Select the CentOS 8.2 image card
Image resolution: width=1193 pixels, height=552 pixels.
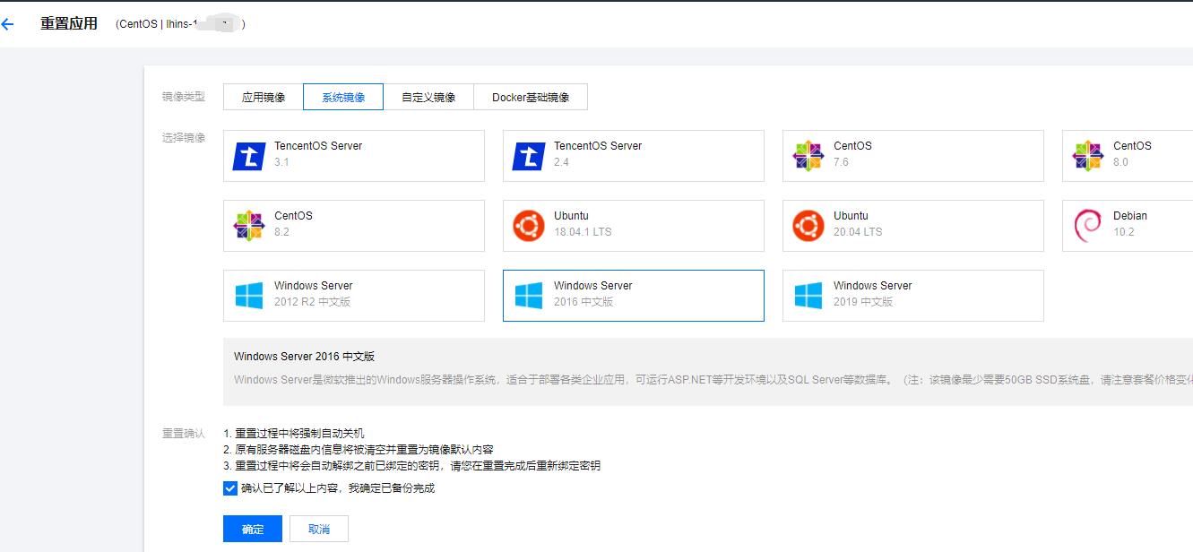[354, 226]
